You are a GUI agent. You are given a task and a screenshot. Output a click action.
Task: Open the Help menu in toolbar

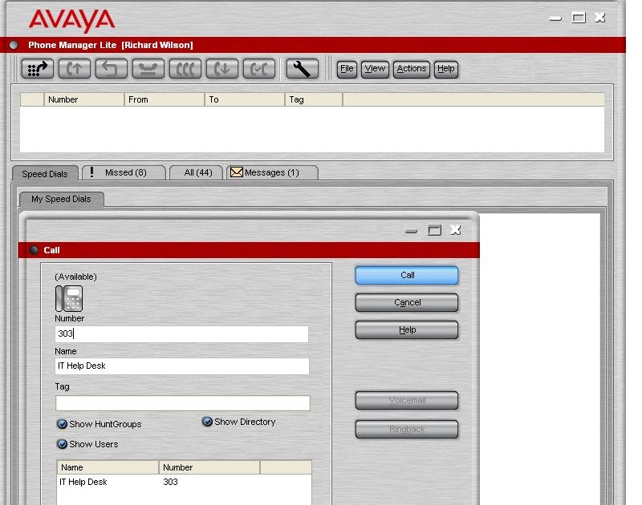point(446,69)
